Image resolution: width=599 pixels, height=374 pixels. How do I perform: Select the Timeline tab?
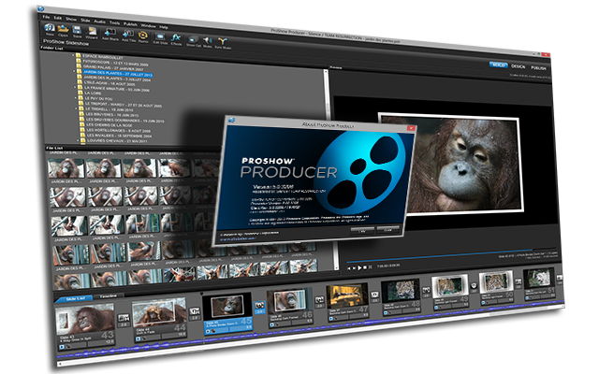click(x=109, y=295)
